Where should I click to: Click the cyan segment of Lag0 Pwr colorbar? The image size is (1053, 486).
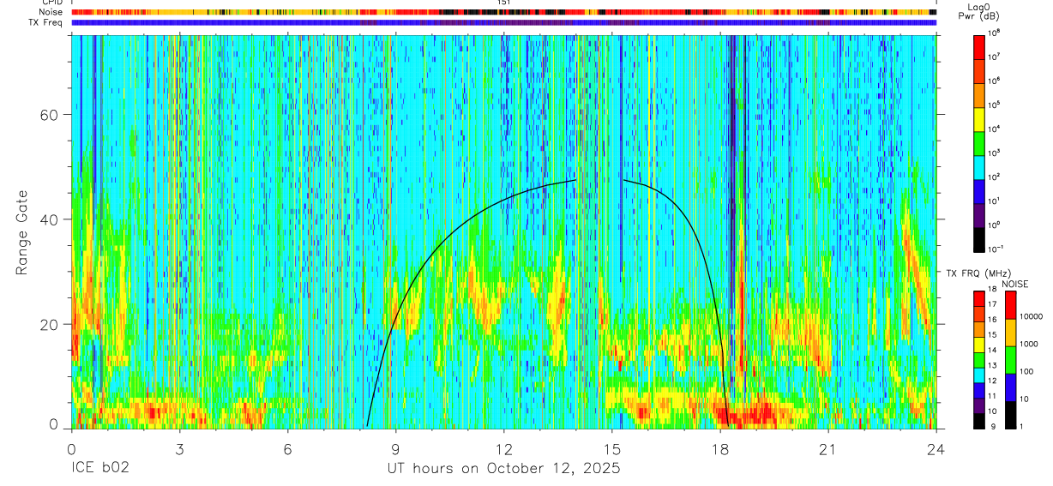click(x=979, y=166)
